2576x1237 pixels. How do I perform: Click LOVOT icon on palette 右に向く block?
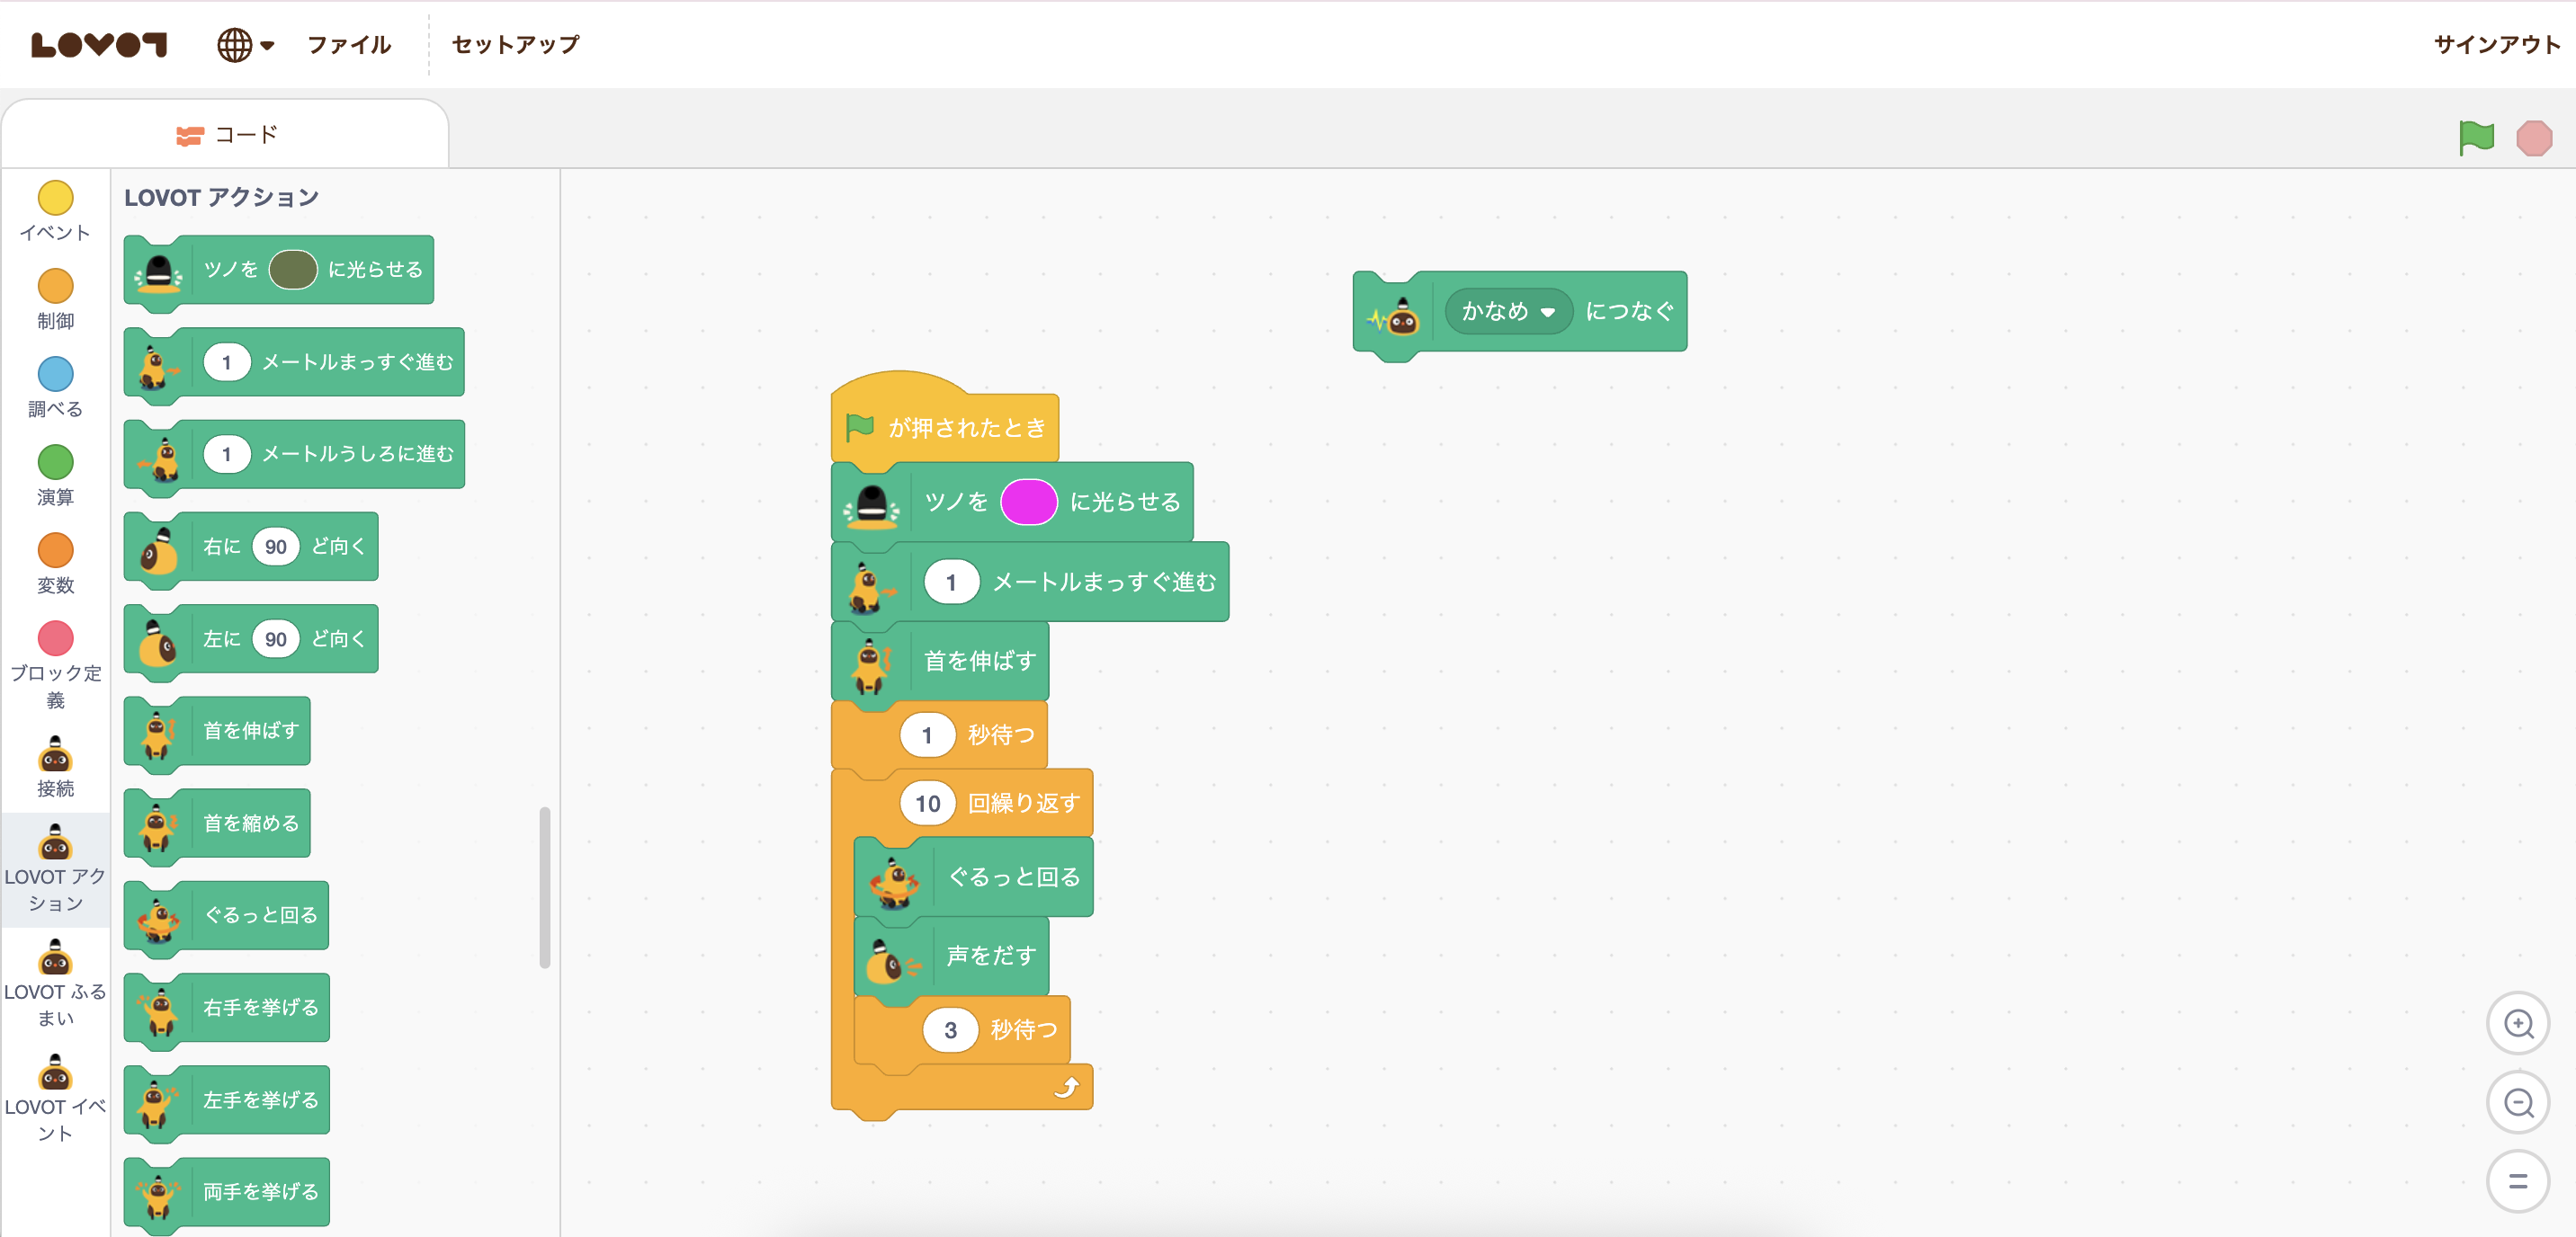click(x=158, y=548)
